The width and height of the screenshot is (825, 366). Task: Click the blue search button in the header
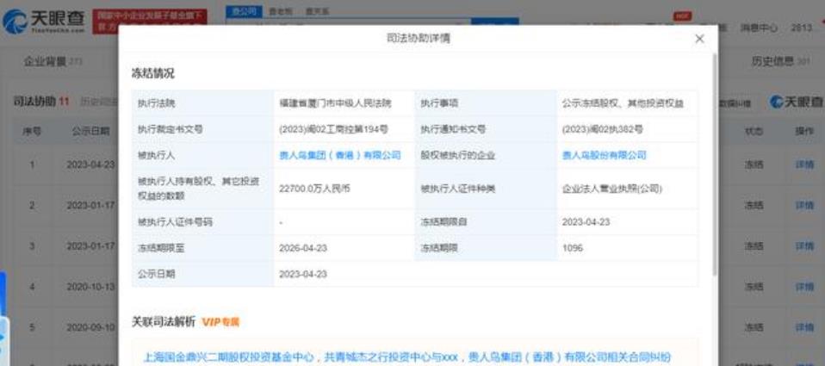494,22
